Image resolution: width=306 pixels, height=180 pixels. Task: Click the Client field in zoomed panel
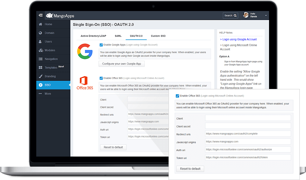tap(248, 118)
